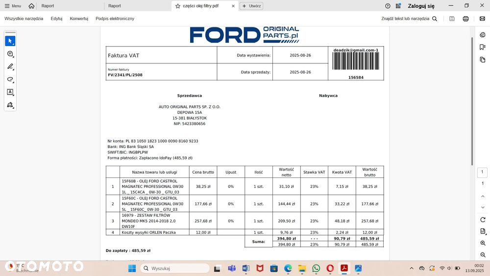Click barcode number 156584

[x=356, y=77]
